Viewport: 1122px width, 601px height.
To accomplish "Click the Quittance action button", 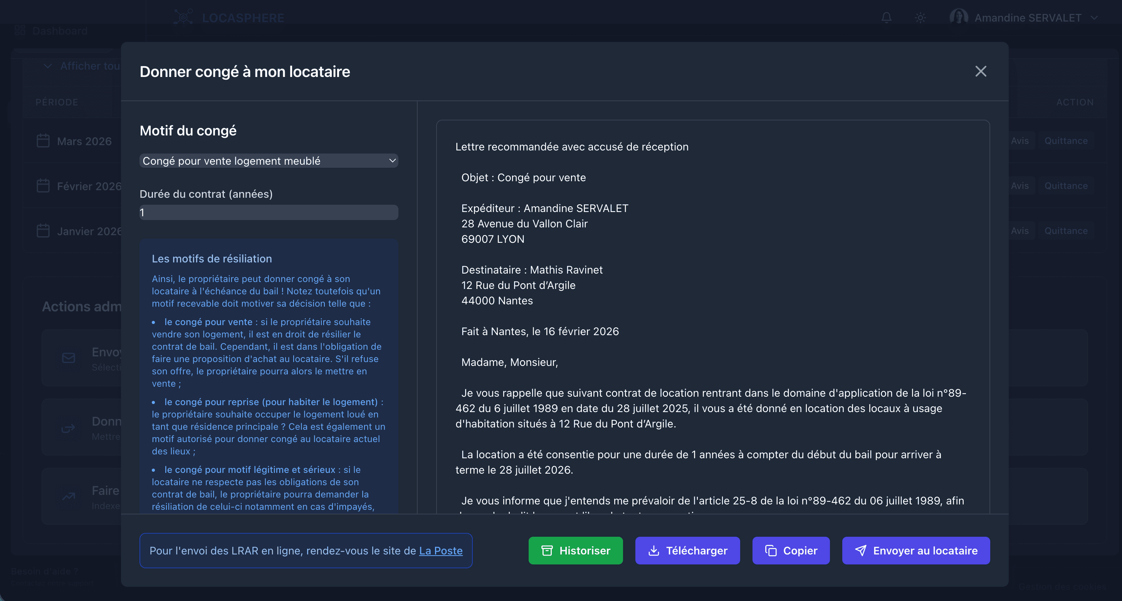I will (1065, 140).
